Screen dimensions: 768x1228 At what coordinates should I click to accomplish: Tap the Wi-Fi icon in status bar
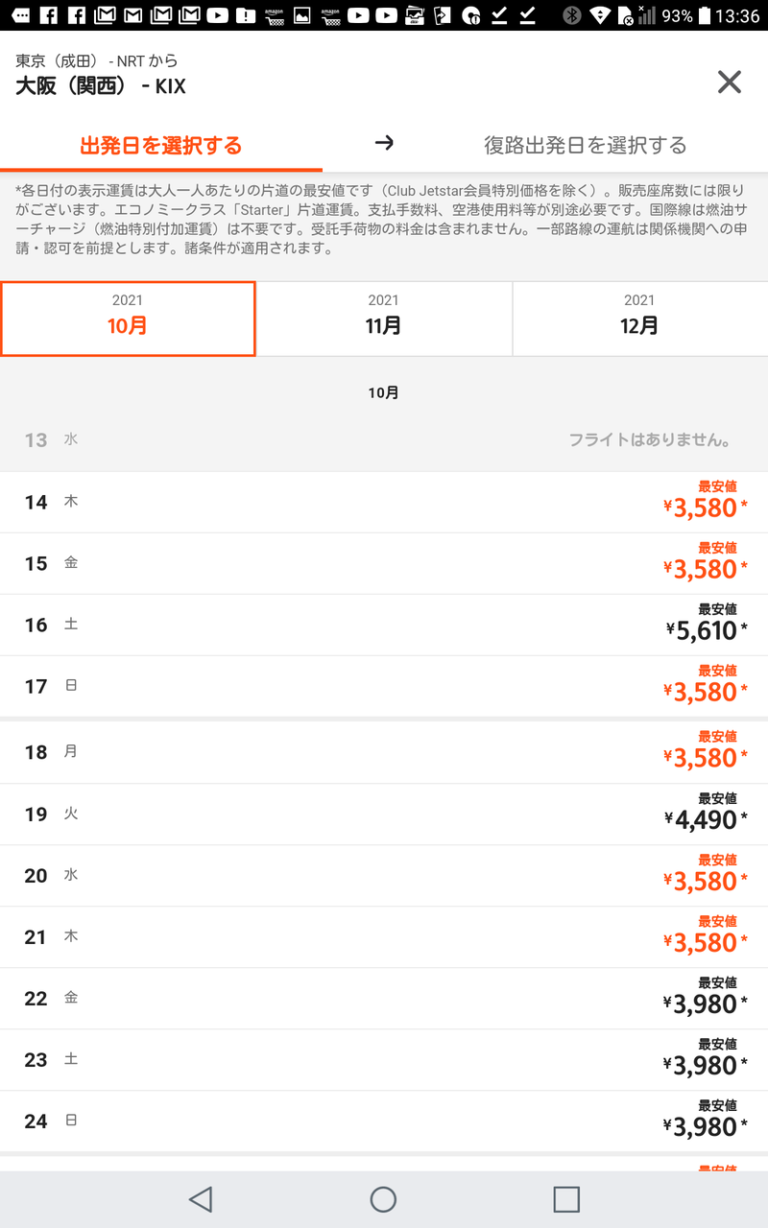tap(601, 15)
